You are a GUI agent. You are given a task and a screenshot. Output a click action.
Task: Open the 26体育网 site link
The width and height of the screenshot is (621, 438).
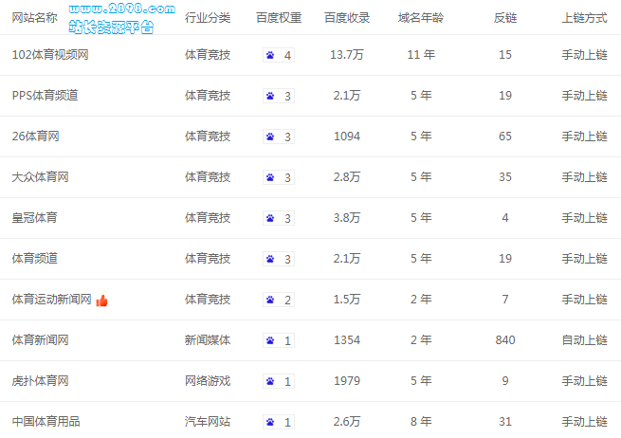click(x=36, y=137)
